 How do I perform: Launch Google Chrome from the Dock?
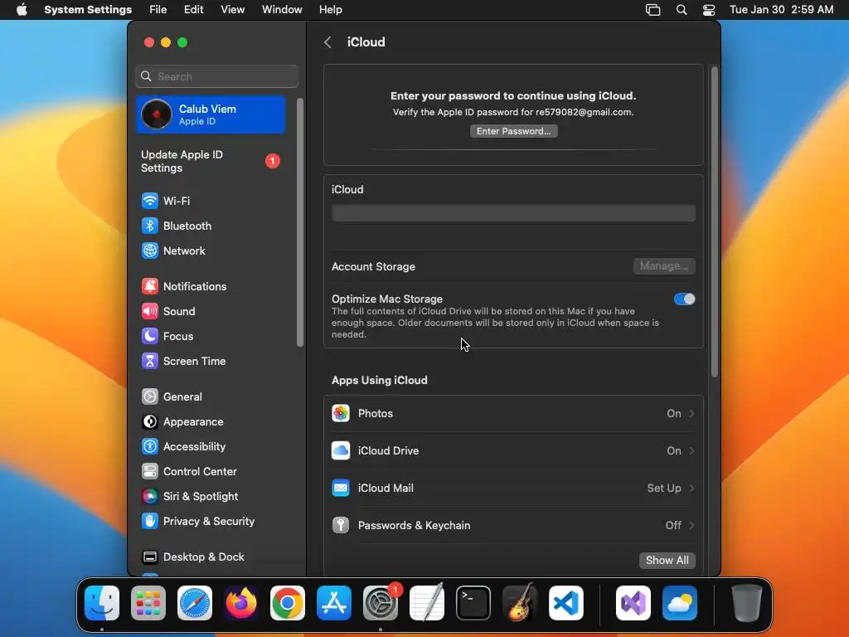point(288,603)
